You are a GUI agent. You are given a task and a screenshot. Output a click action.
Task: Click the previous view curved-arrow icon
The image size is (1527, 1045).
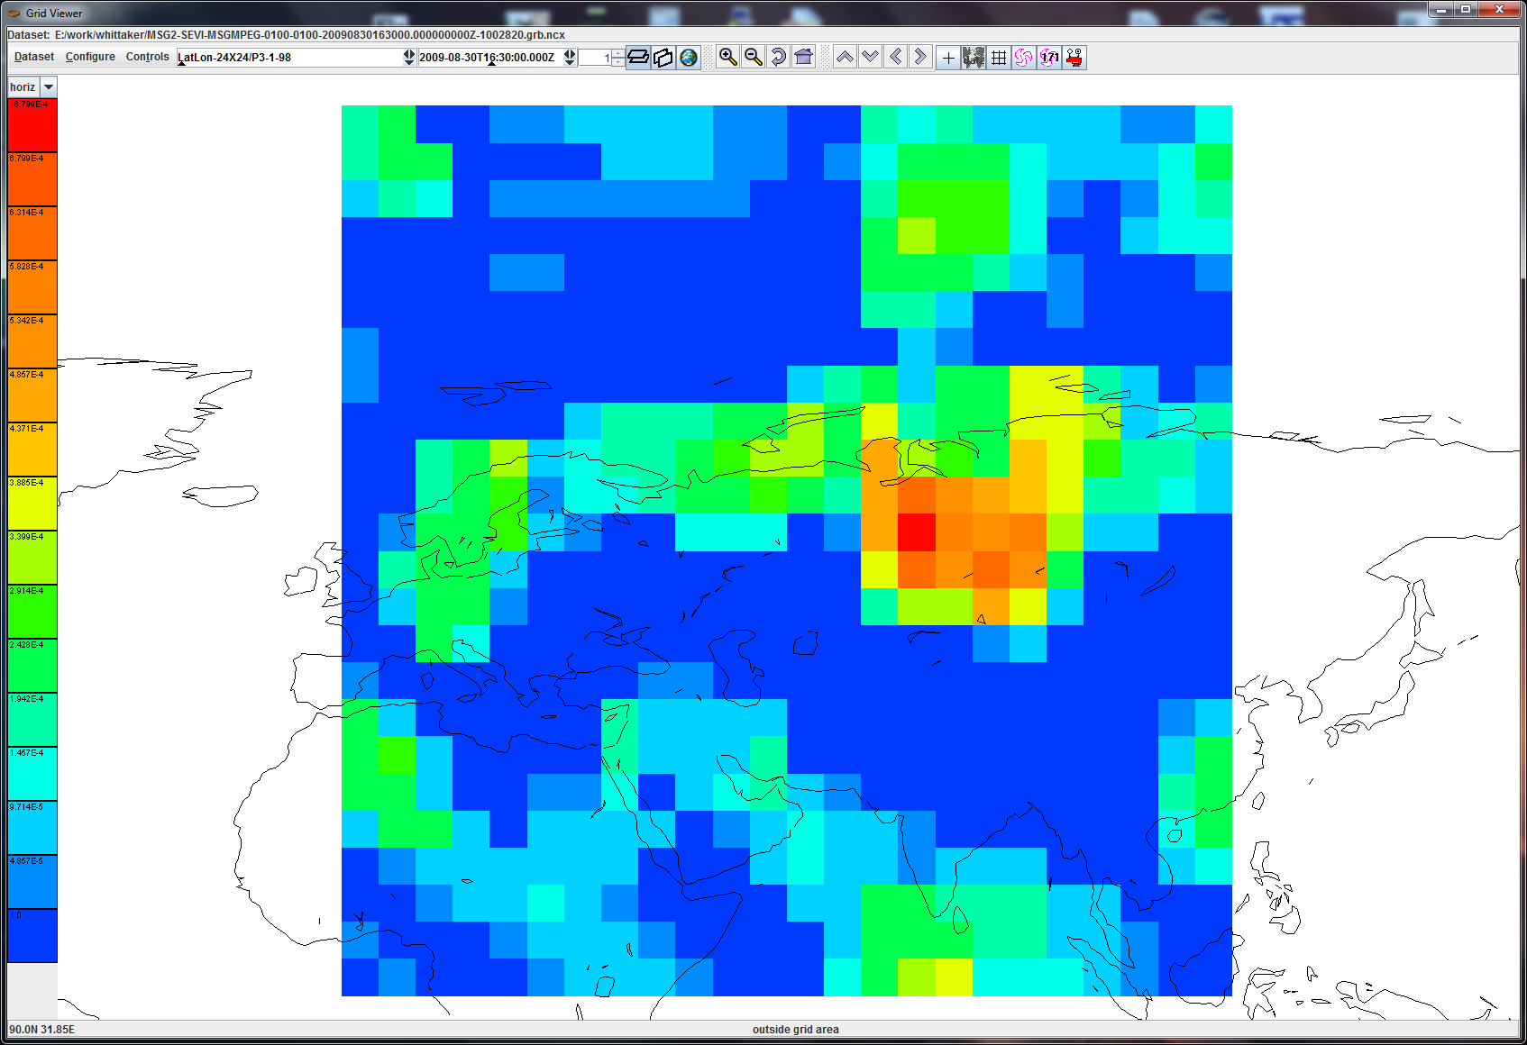(778, 58)
